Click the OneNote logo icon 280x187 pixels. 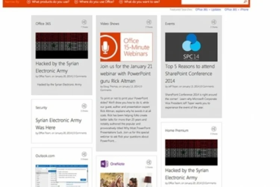(x=104, y=164)
